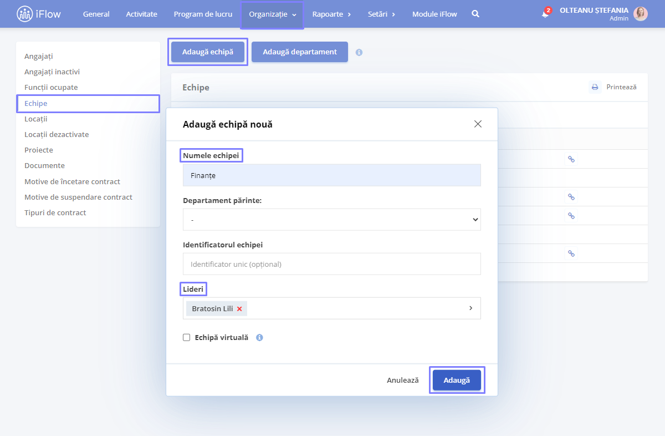Image resolution: width=665 pixels, height=436 pixels.
Task: Click Anulează to cancel the dialog
Action: [403, 381]
